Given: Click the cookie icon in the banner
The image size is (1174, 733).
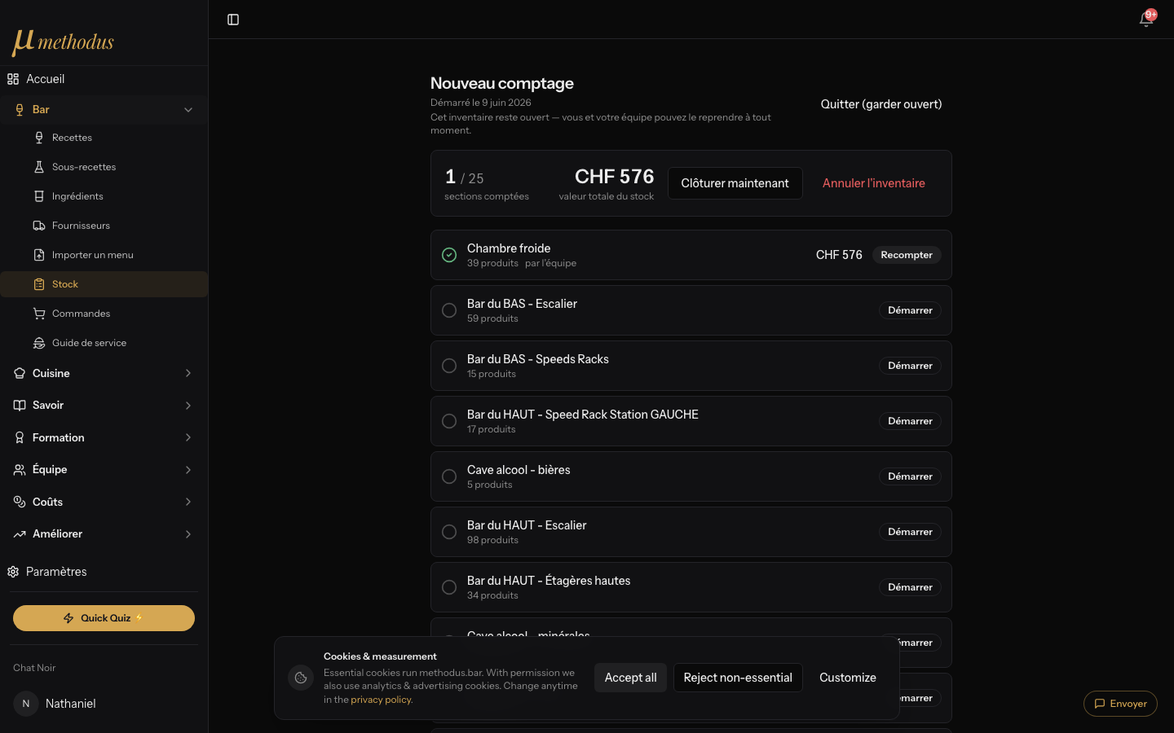Looking at the screenshot, I should coord(301,678).
